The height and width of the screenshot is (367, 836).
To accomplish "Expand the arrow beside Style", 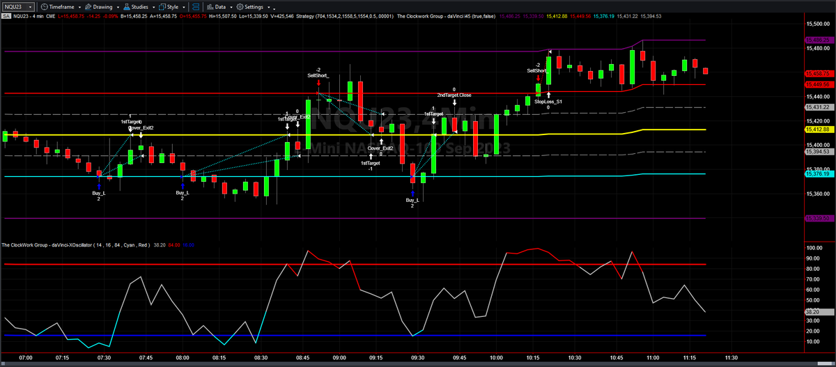I will click(183, 6).
